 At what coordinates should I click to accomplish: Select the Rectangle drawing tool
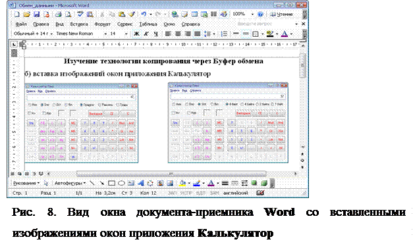click(x=112, y=183)
